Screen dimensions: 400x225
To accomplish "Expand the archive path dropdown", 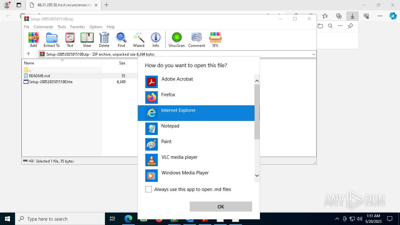I will point(313,54).
